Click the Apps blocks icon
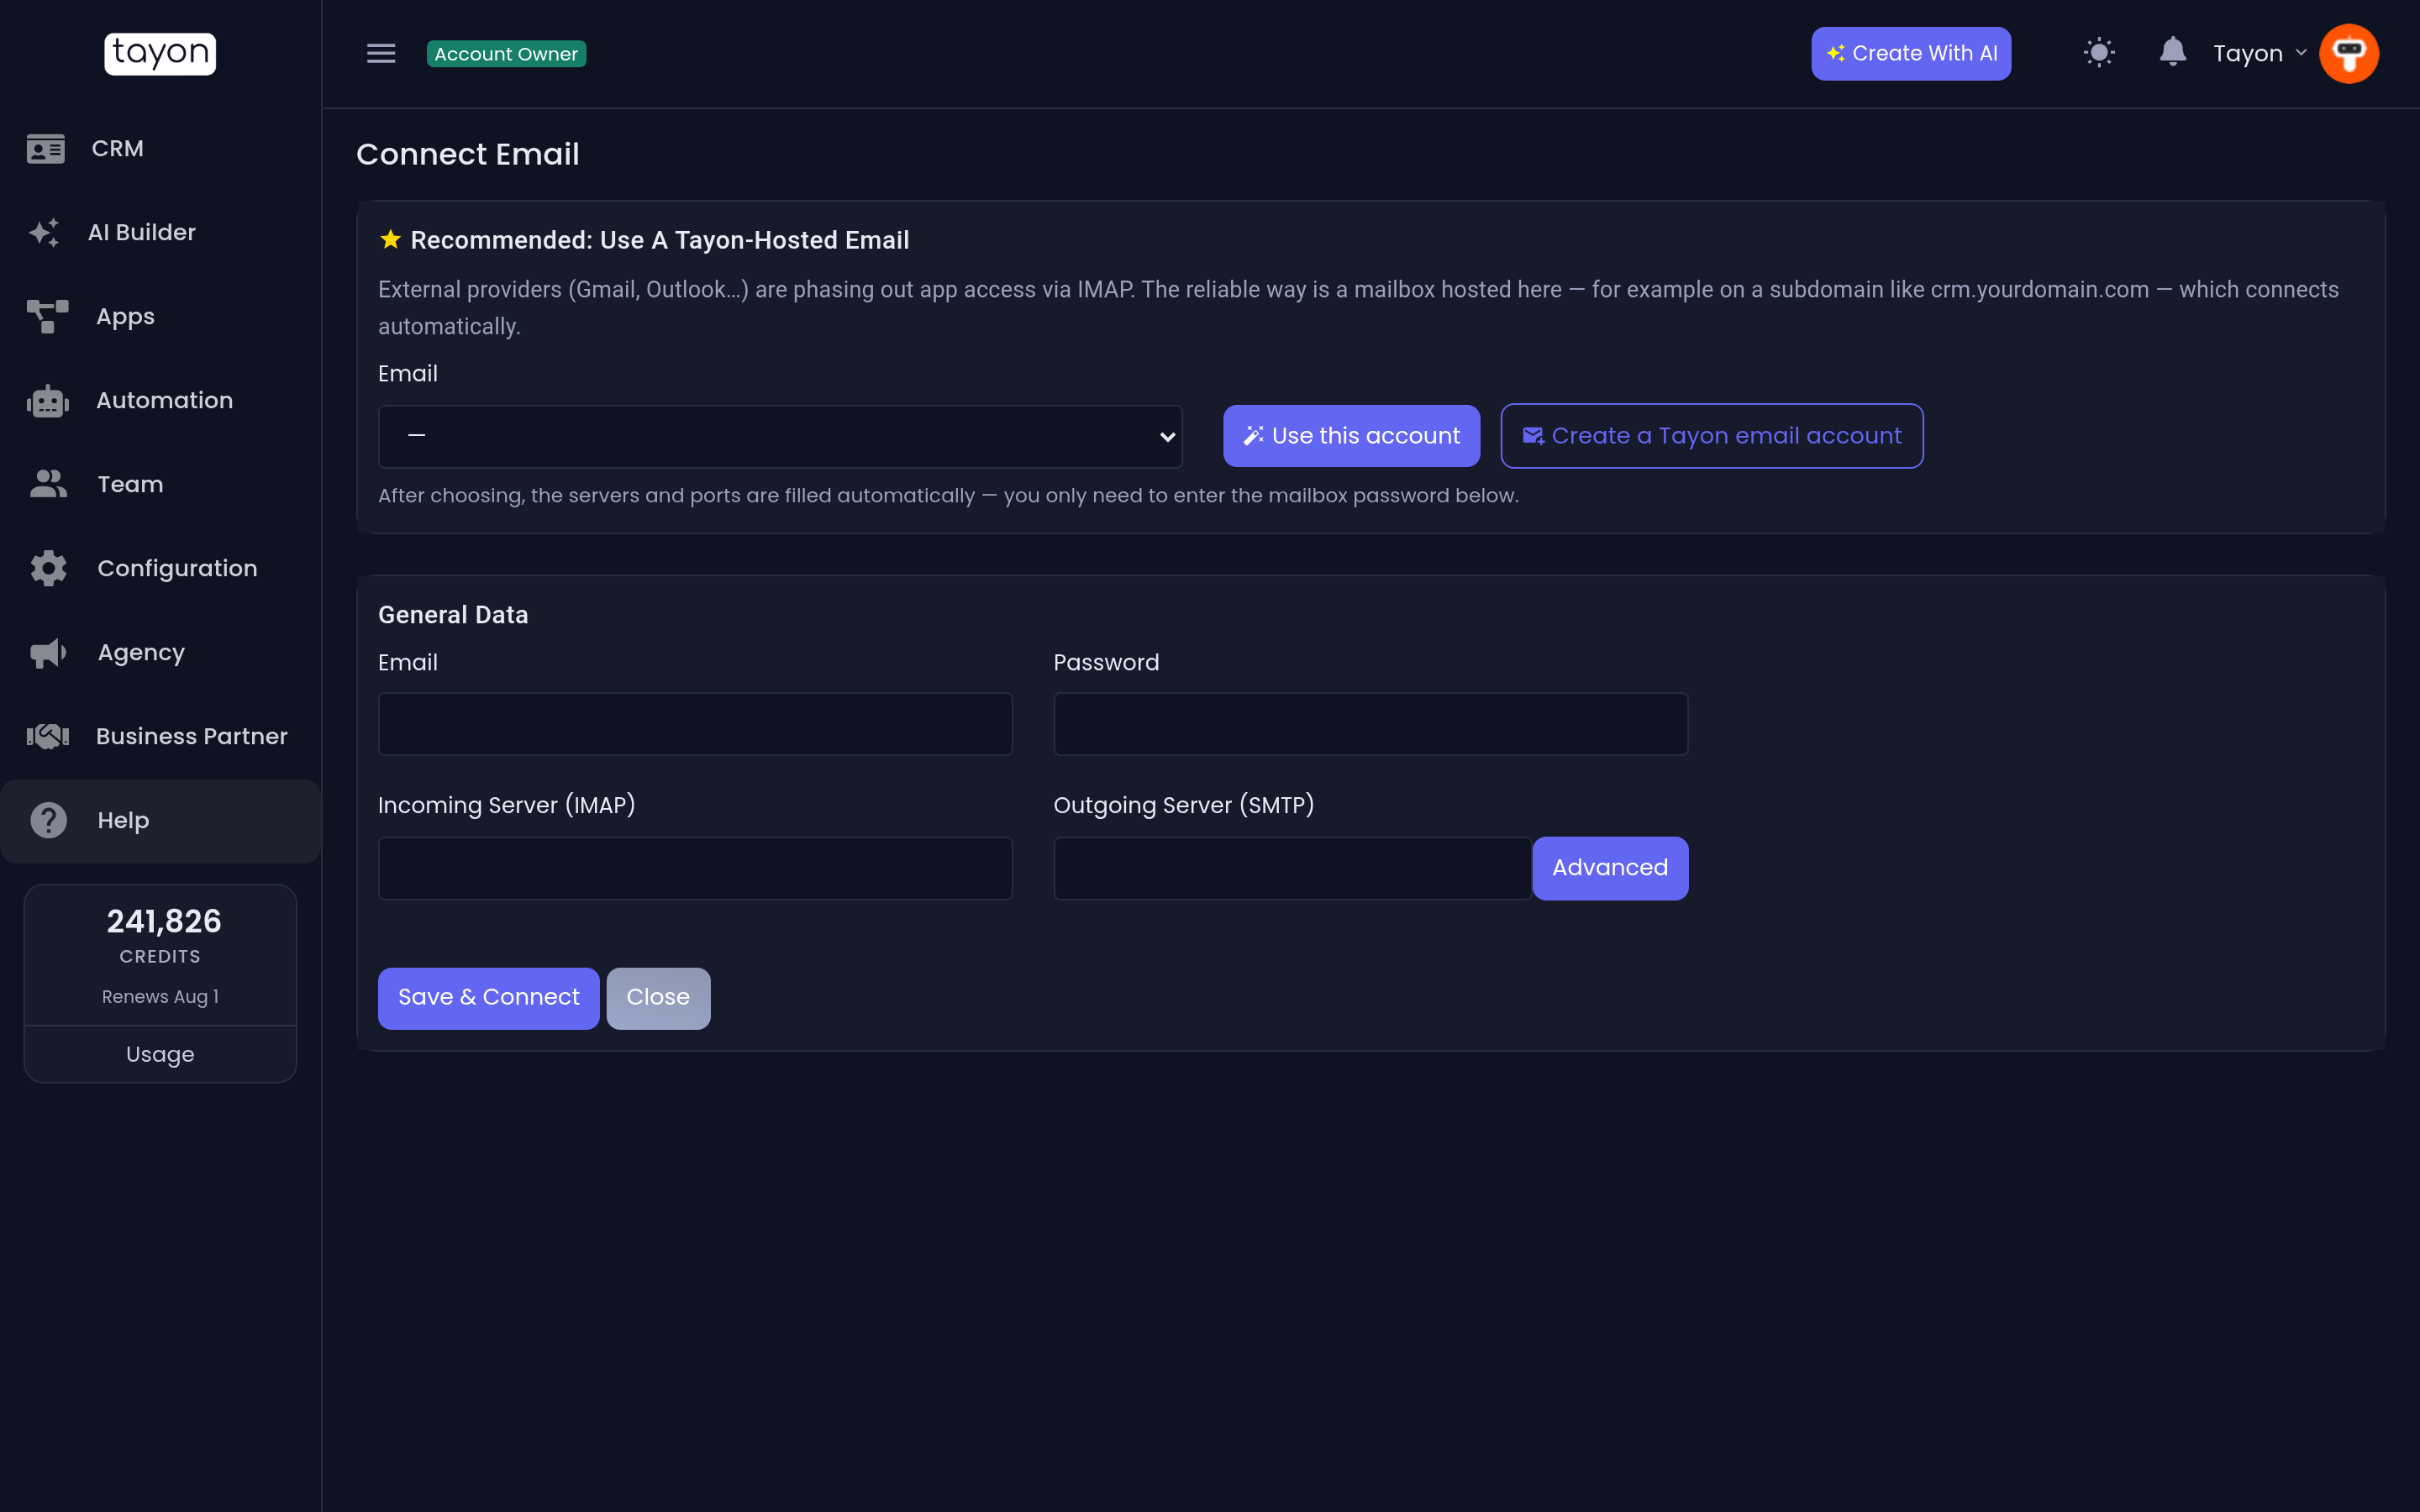The image size is (2420, 1512). click(47, 316)
